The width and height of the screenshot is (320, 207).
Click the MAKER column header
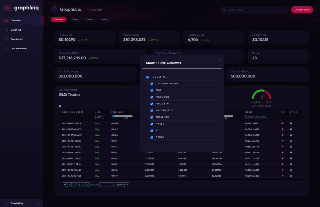tap(249, 112)
